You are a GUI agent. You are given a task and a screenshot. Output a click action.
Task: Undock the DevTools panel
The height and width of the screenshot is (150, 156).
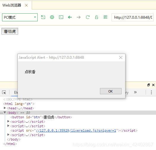(x=149, y=85)
